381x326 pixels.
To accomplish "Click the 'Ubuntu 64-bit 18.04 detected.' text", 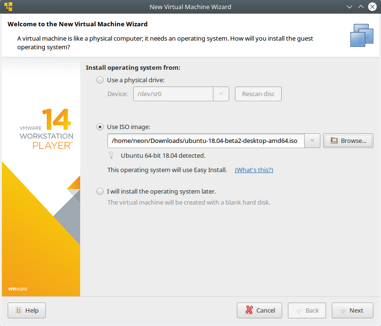I will [163, 156].
